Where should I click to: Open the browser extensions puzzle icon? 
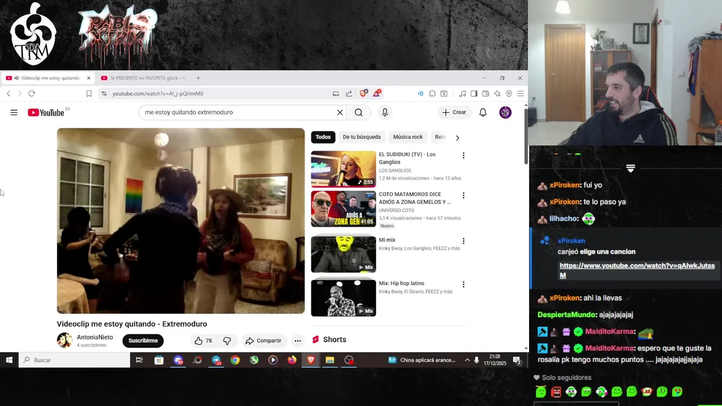[432, 94]
